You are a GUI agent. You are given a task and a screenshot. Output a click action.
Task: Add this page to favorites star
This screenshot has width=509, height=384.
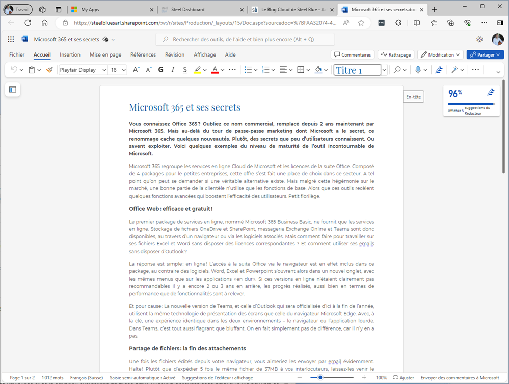click(361, 23)
